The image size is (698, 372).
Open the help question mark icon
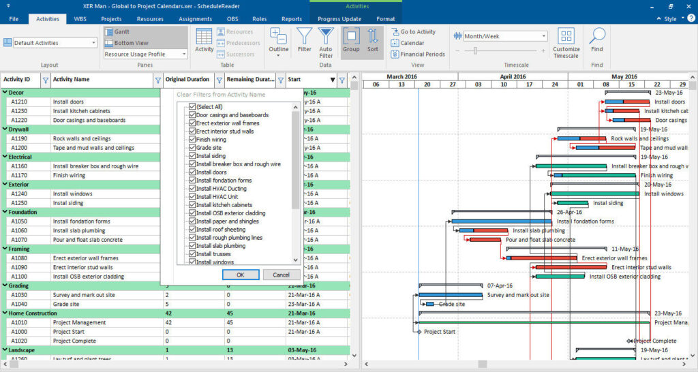point(691,18)
